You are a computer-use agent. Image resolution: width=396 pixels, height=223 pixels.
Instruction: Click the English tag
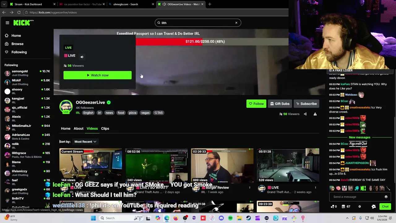tap(88, 113)
